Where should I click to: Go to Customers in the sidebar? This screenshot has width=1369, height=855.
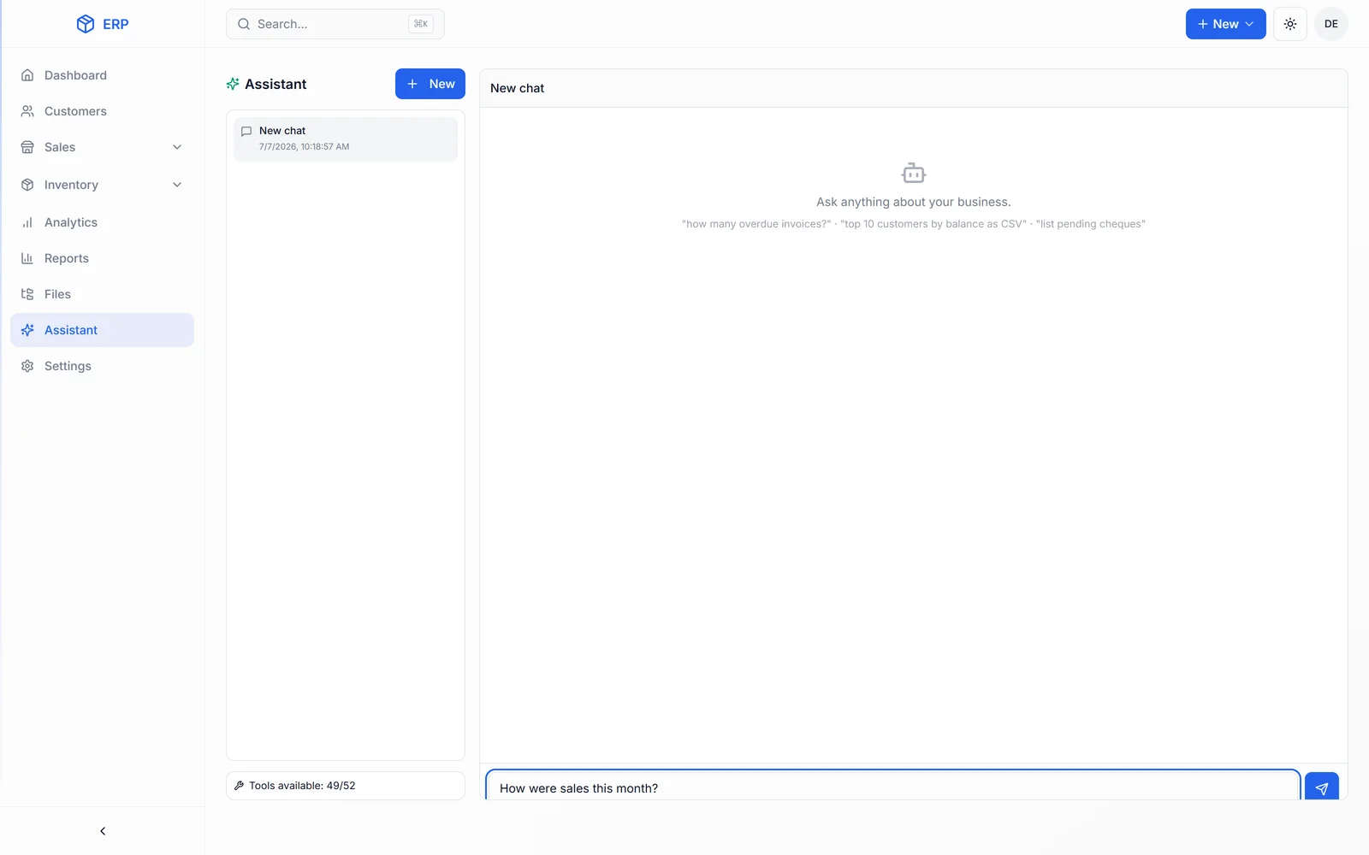pyautogui.click(x=102, y=111)
